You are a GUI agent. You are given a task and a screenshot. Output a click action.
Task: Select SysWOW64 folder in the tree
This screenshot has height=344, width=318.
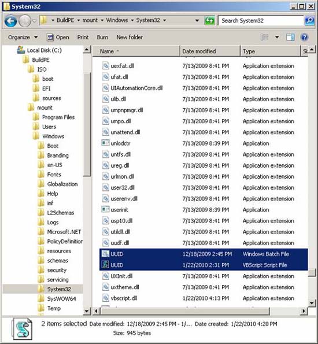pyautogui.click(x=61, y=298)
